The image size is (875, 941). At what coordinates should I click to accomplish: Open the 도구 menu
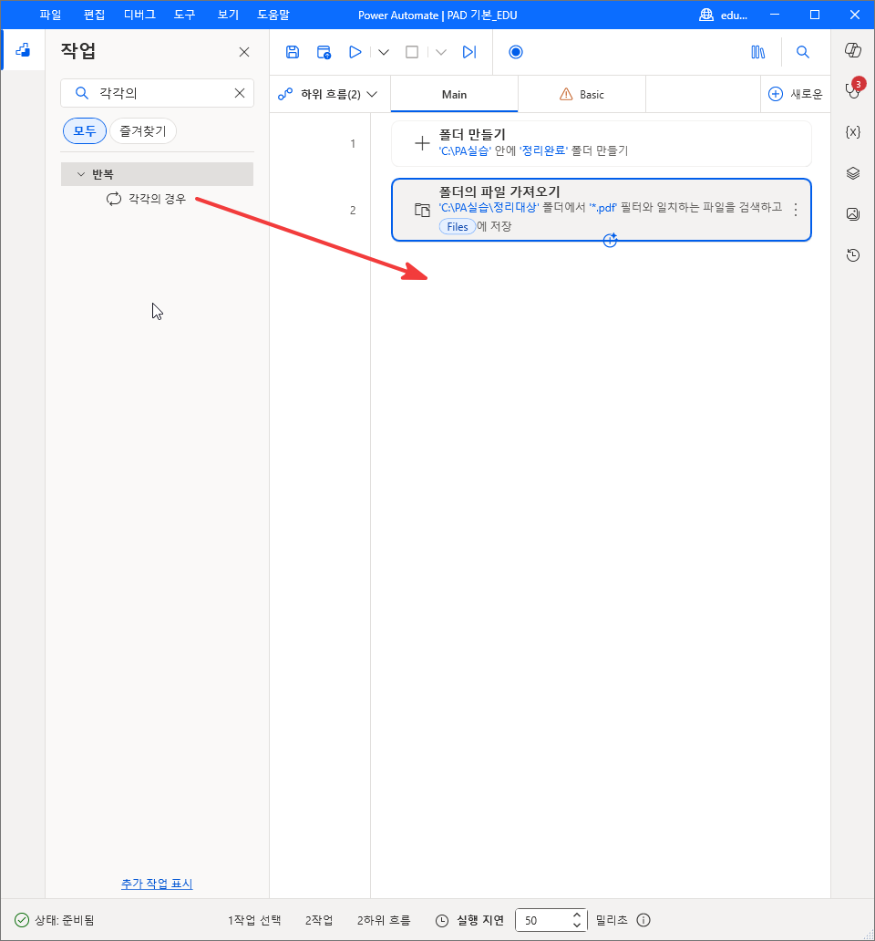pos(185,15)
